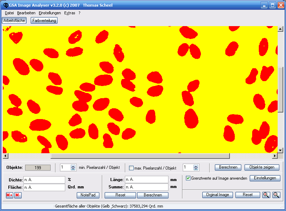Switch to the Farbverteilung view
The height and width of the screenshot is (211, 286).
44,21
